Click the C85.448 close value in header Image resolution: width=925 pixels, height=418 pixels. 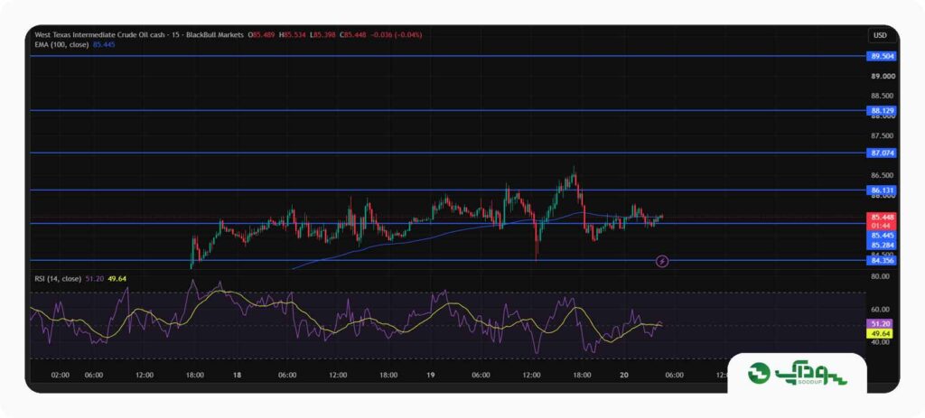click(x=353, y=35)
